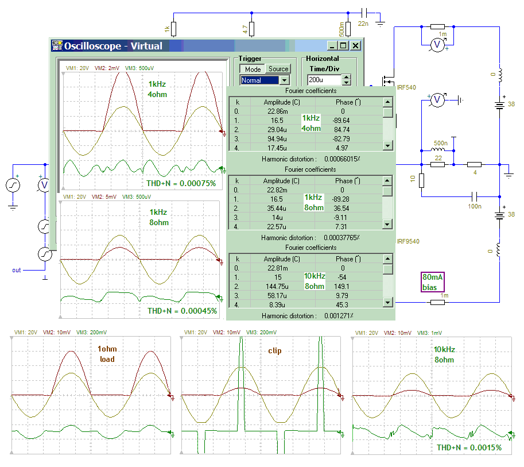Click the Trigger Mode button
524x467 pixels.
[x=253, y=69]
